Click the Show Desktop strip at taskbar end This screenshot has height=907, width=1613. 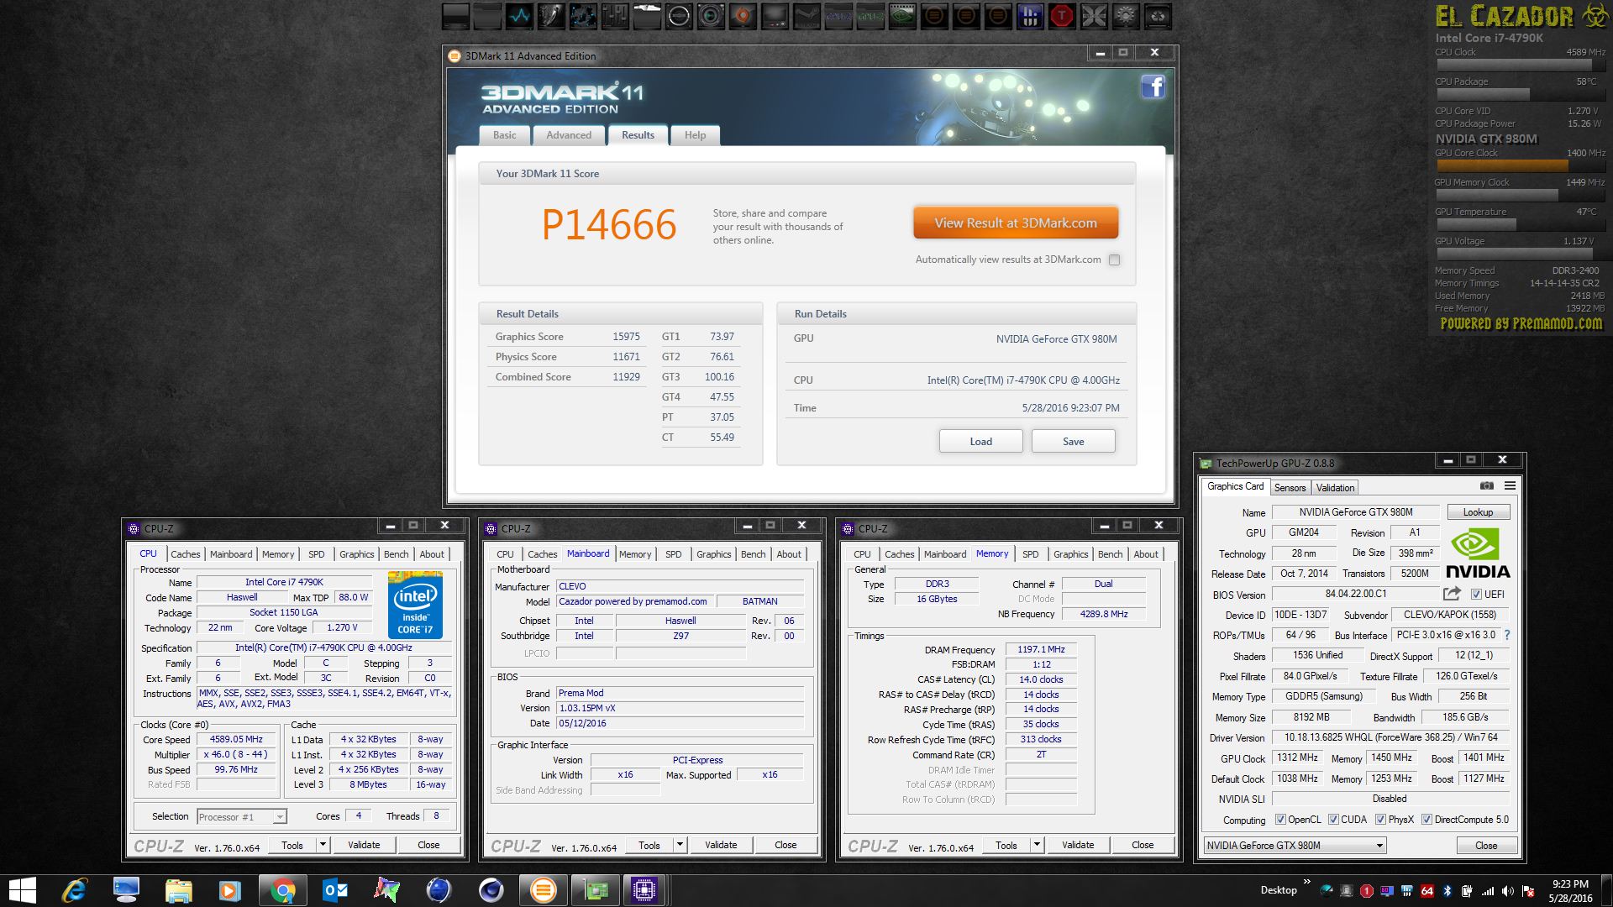(1609, 890)
